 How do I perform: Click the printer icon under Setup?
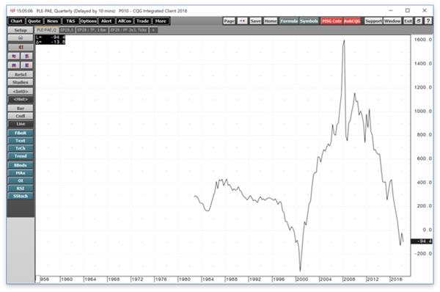[21, 38]
